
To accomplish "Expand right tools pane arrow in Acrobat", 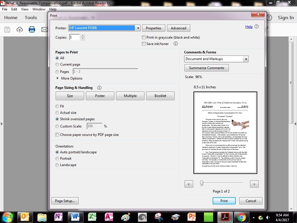I will pyautogui.click(x=295, y=124).
